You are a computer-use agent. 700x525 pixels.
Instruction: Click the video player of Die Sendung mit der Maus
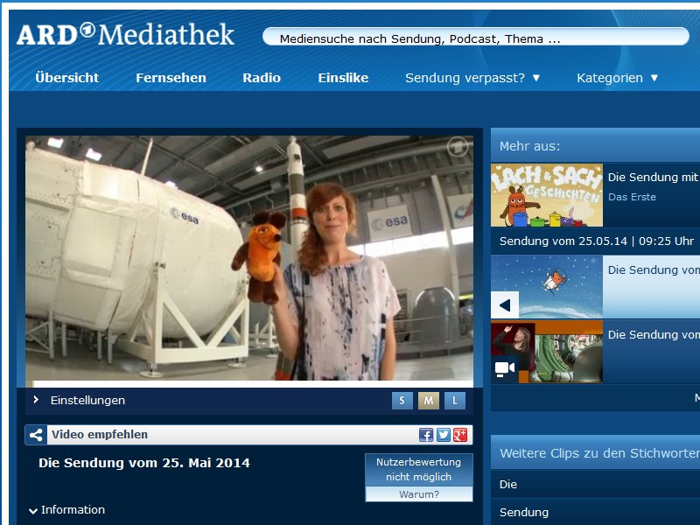[x=249, y=258]
